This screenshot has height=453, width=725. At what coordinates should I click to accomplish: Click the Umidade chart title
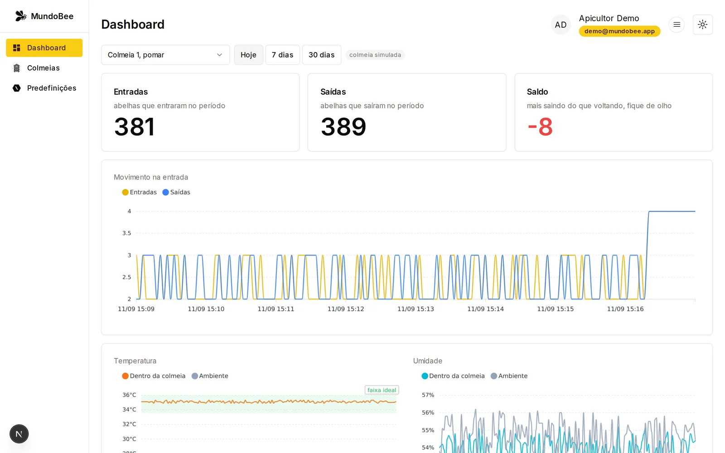[428, 361]
